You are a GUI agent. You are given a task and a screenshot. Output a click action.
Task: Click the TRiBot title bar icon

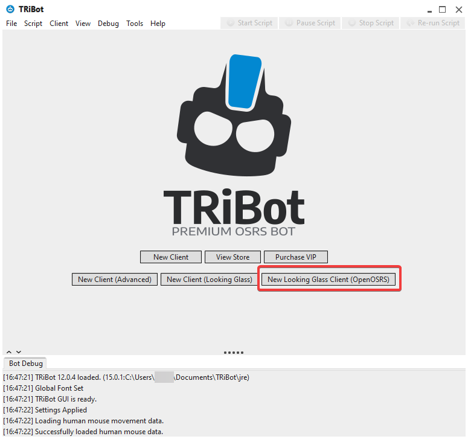(10, 9)
